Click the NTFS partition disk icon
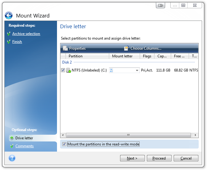The width and height of the screenshot is (207, 170). coord(68,70)
